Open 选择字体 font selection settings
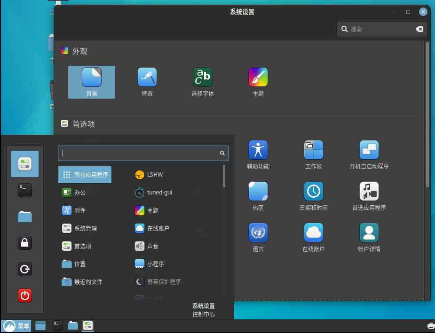Viewport: 435px width, 333px height. point(203,82)
